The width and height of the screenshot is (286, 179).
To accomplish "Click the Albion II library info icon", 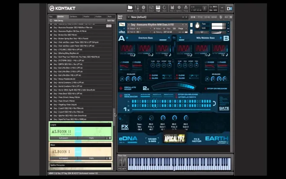I will [107, 138].
